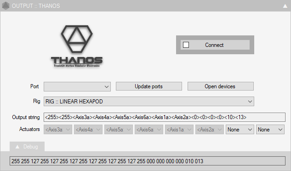Collapse the Debug section triangle icon
Viewport: 291px width, 171px height.
(17, 147)
